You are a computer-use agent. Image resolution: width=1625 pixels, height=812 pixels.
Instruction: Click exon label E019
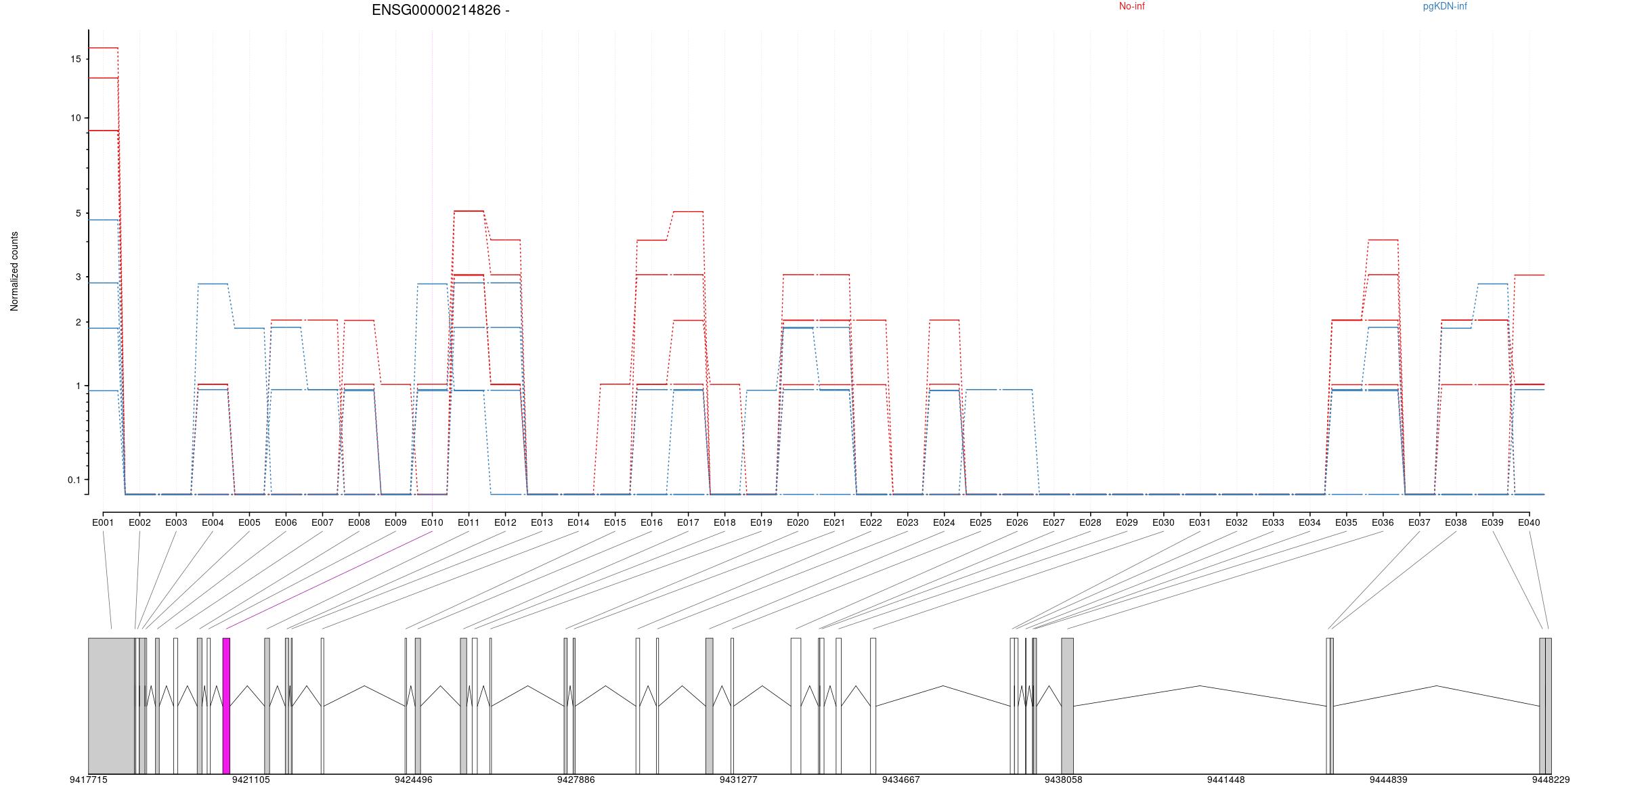761,522
